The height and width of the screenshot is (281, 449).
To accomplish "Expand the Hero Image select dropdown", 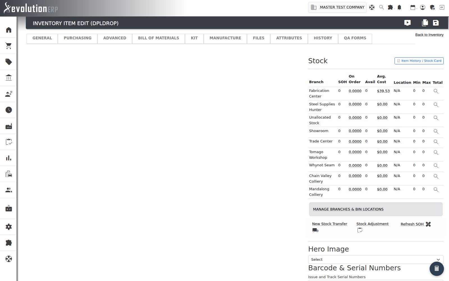I will 376,259.
